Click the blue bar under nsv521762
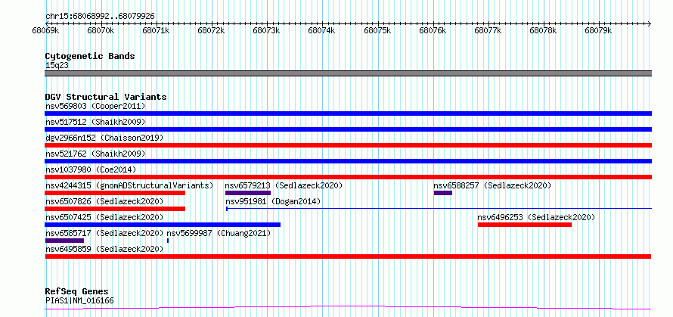673x317 pixels. [x=348, y=161]
